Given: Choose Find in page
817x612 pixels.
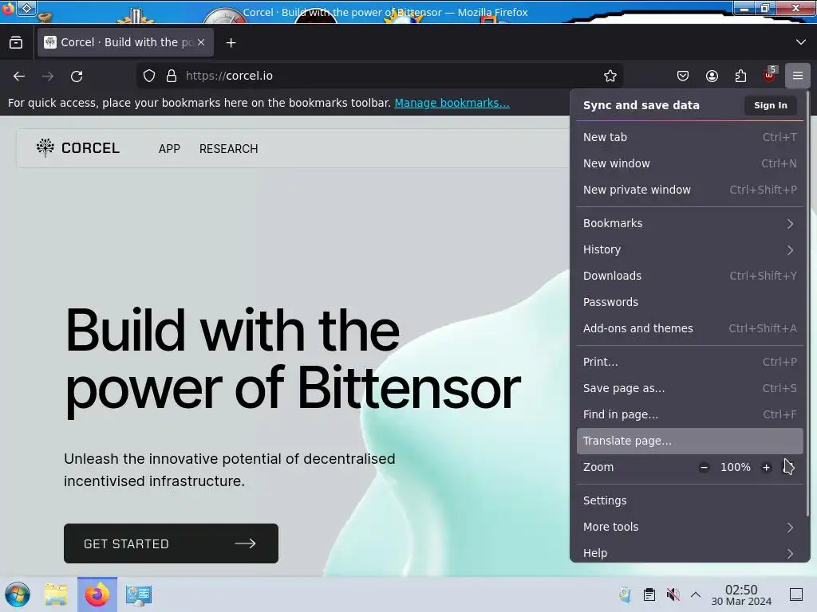Looking at the screenshot, I should 690,414.
